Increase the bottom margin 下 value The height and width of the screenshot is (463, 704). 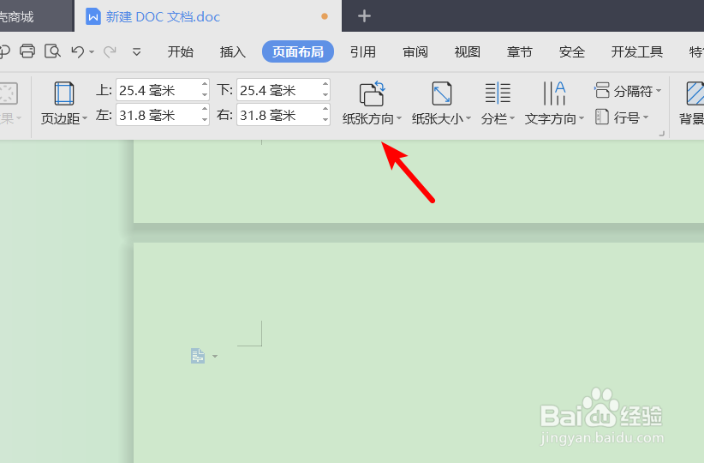(325, 84)
